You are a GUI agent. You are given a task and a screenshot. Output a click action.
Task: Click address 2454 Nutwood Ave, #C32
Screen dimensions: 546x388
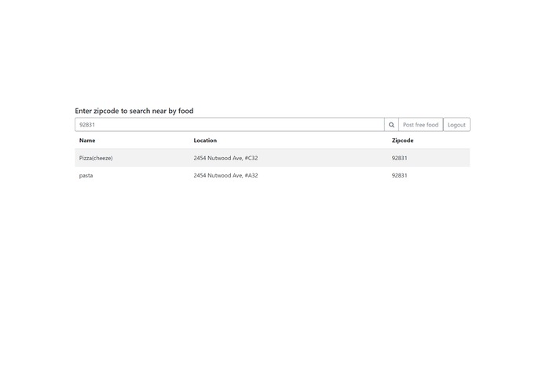225,158
